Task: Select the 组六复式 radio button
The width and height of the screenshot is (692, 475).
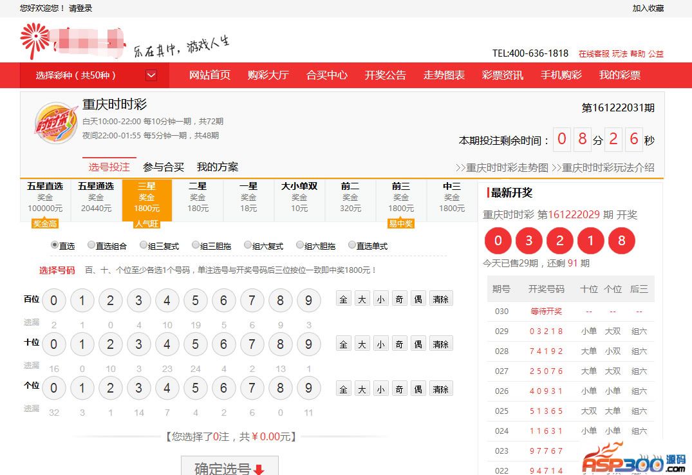Action: click(x=248, y=245)
